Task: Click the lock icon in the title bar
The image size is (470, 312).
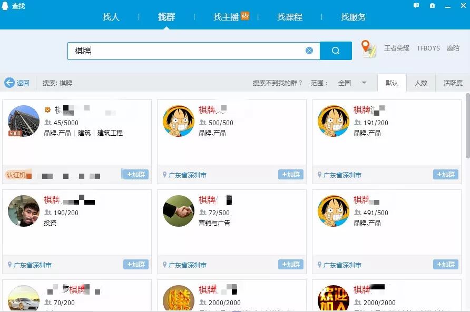Action: click(433, 5)
